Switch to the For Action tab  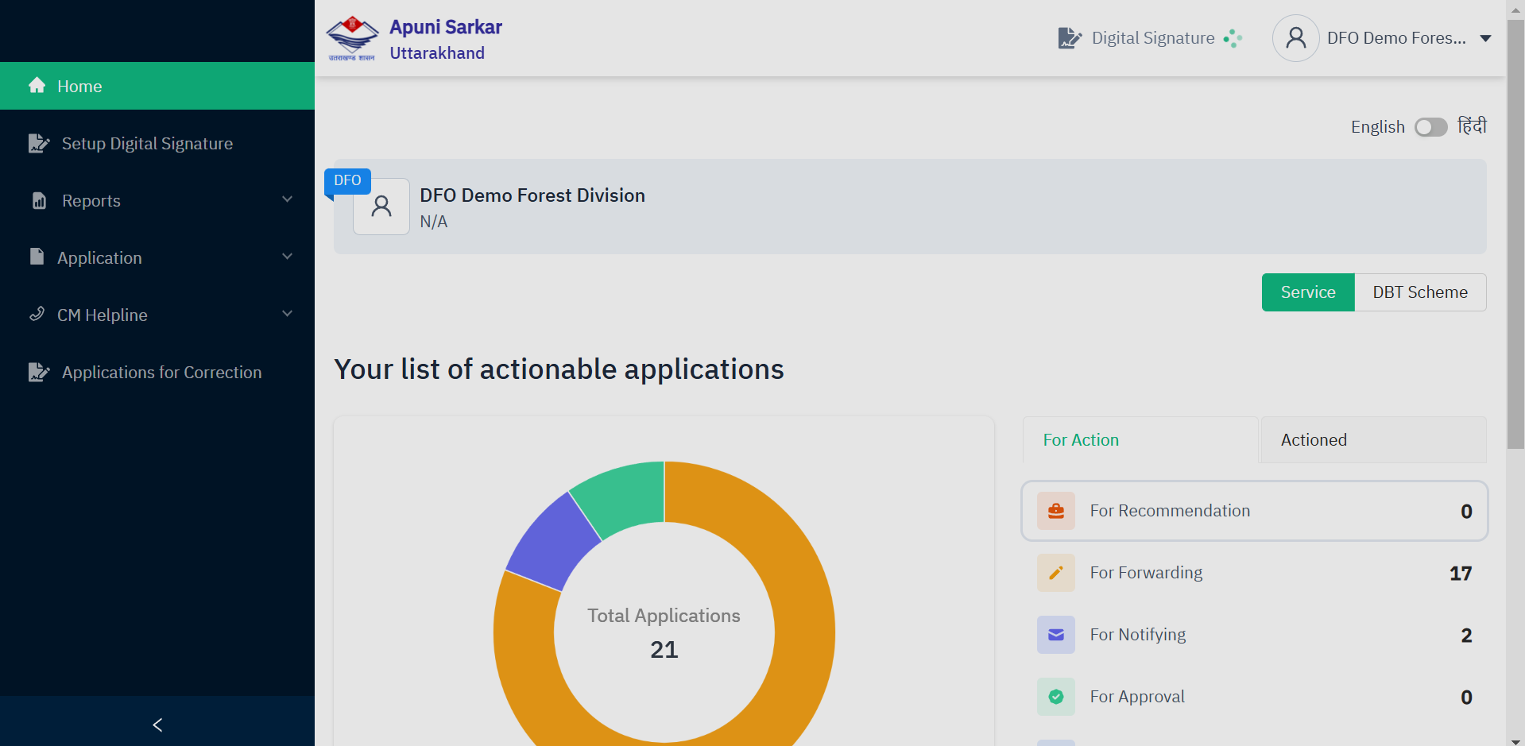click(1140, 440)
